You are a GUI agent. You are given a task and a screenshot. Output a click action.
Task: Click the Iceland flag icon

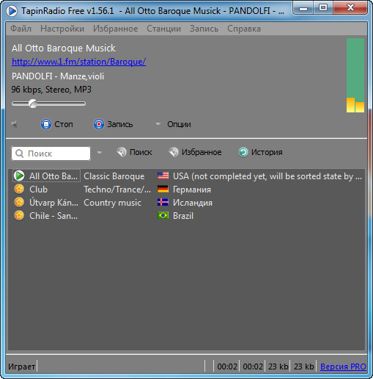[163, 202]
